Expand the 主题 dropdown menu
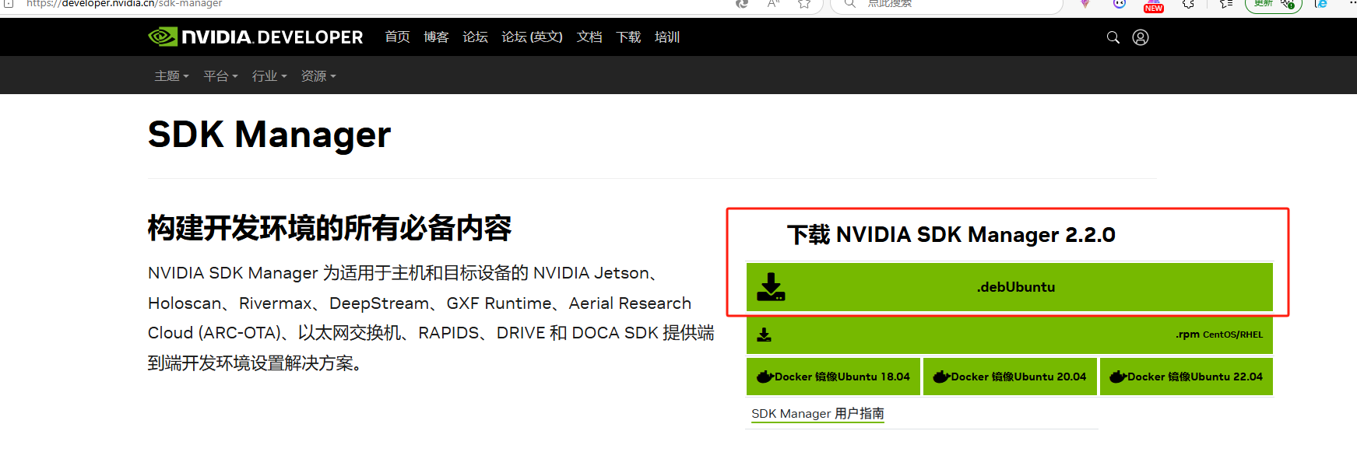 click(171, 75)
